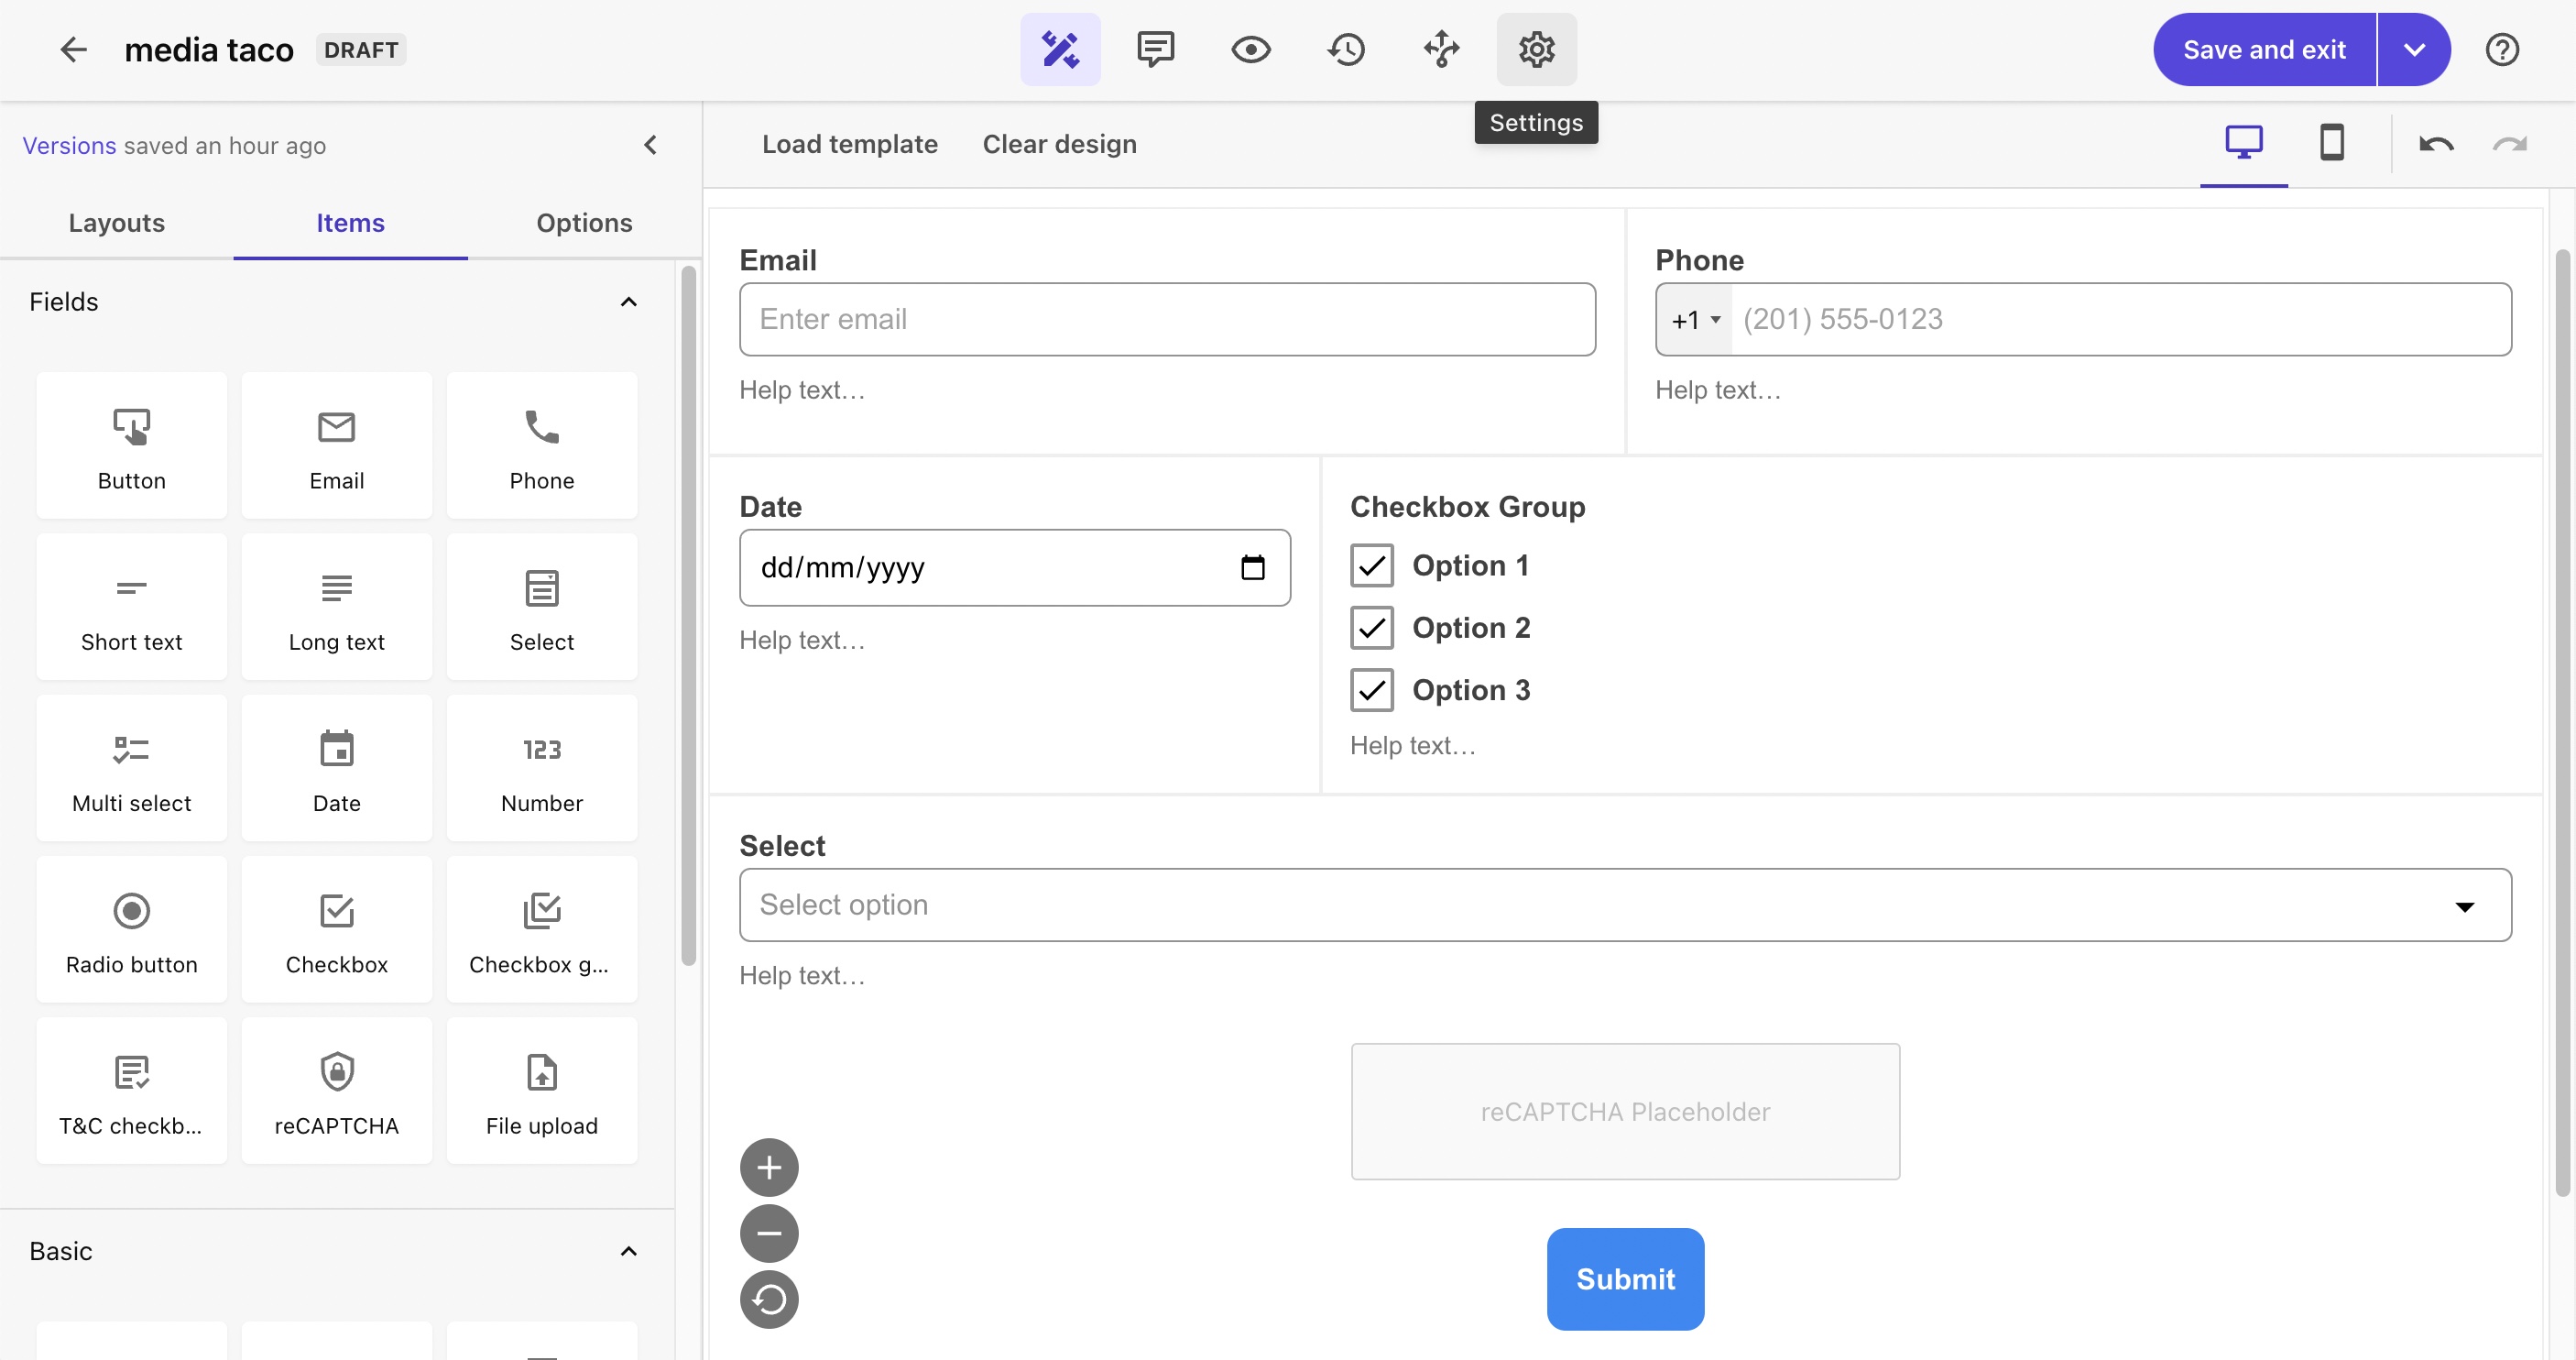This screenshot has height=1360, width=2576.
Task: Click Clear design
Action: (1059, 144)
